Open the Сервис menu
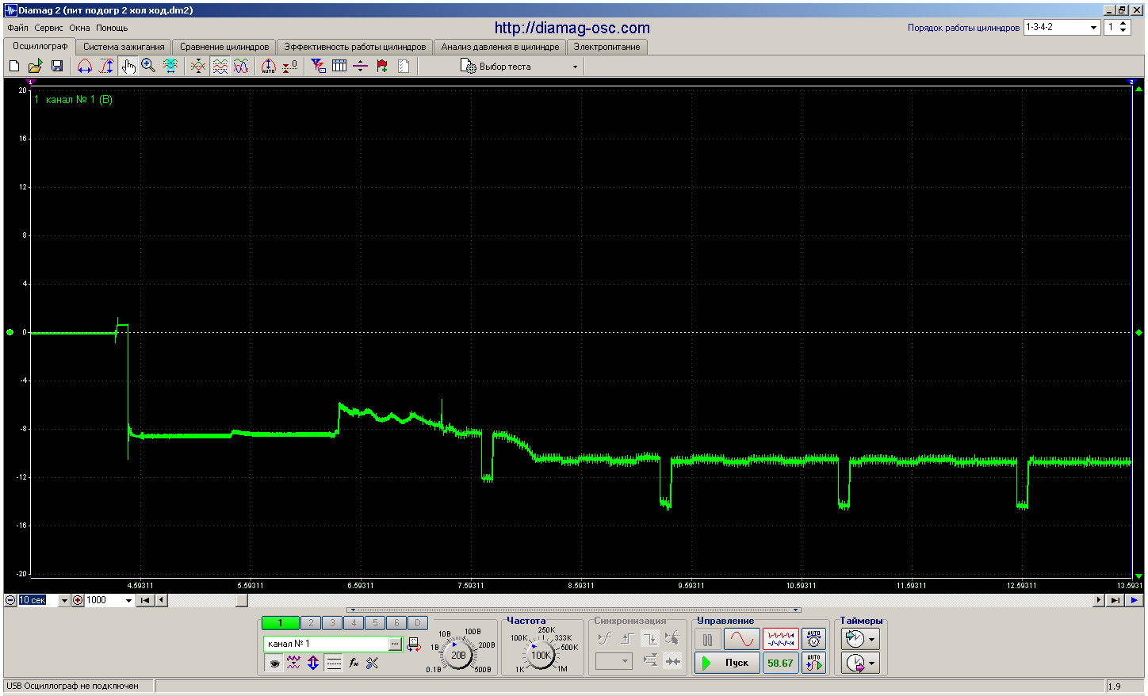1148x696 pixels. click(x=48, y=28)
